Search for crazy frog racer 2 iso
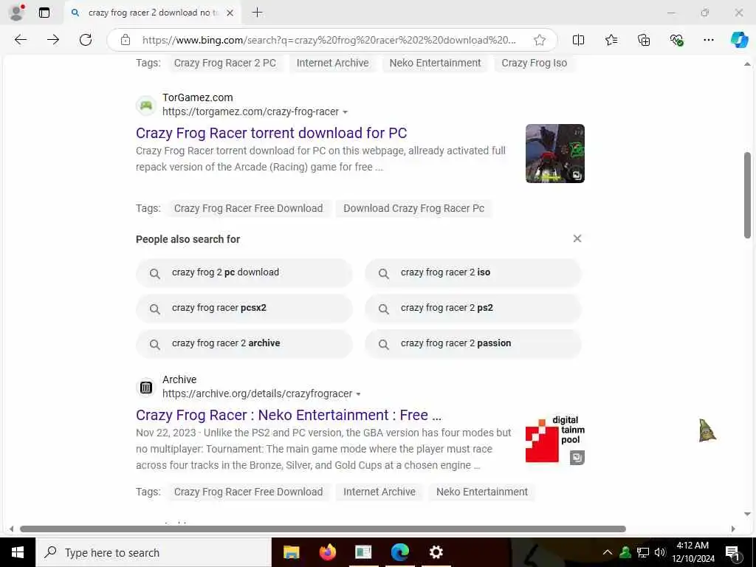Screen dimensions: 756x567 coord(473,272)
